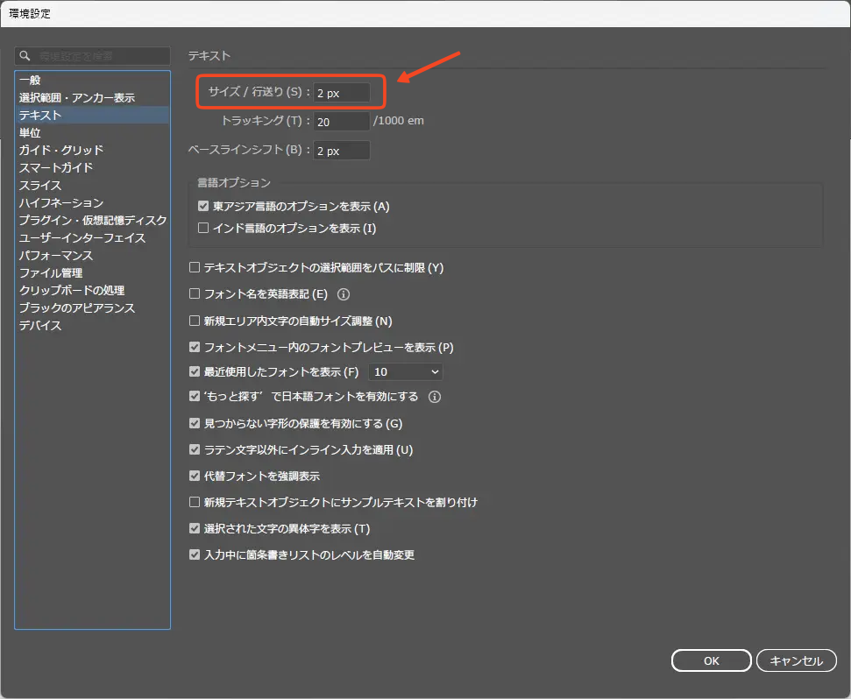
Task: Toggle フォントメニュー内のフォントプレビューを表示 checkbox
Action: (195, 347)
